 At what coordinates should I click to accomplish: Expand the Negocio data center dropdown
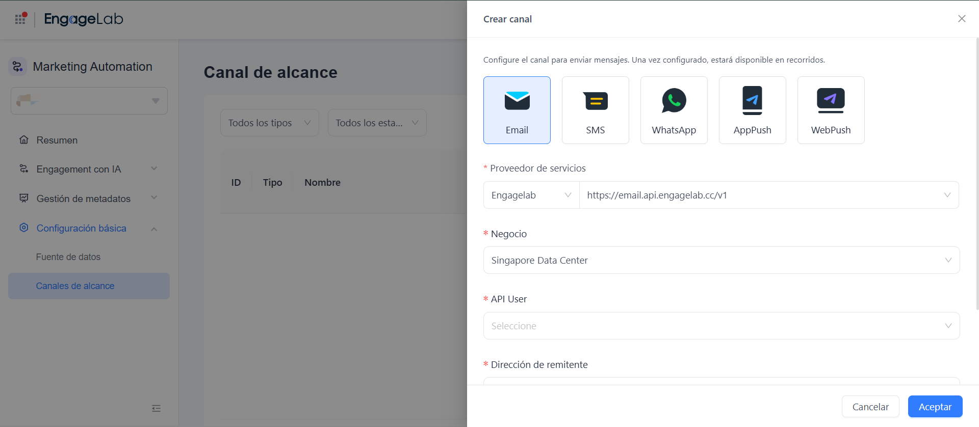[x=721, y=260]
